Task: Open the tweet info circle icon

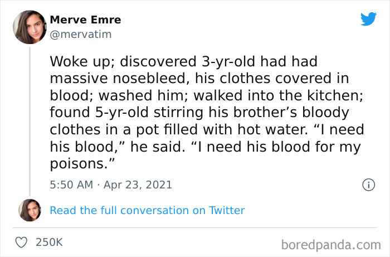Action: point(368,185)
